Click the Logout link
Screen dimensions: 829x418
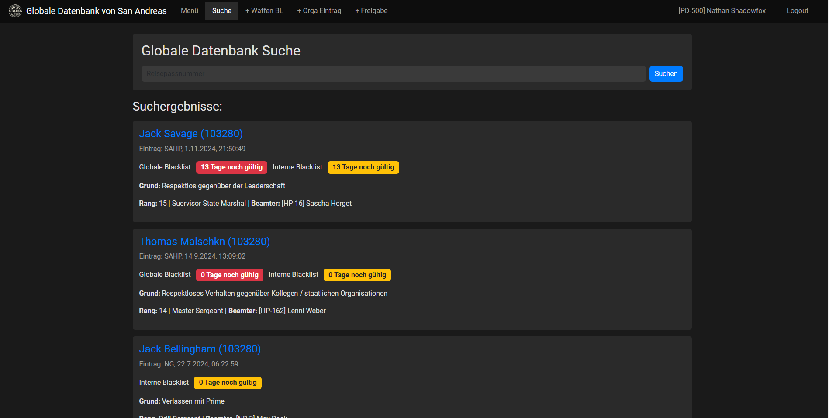pos(798,11)
